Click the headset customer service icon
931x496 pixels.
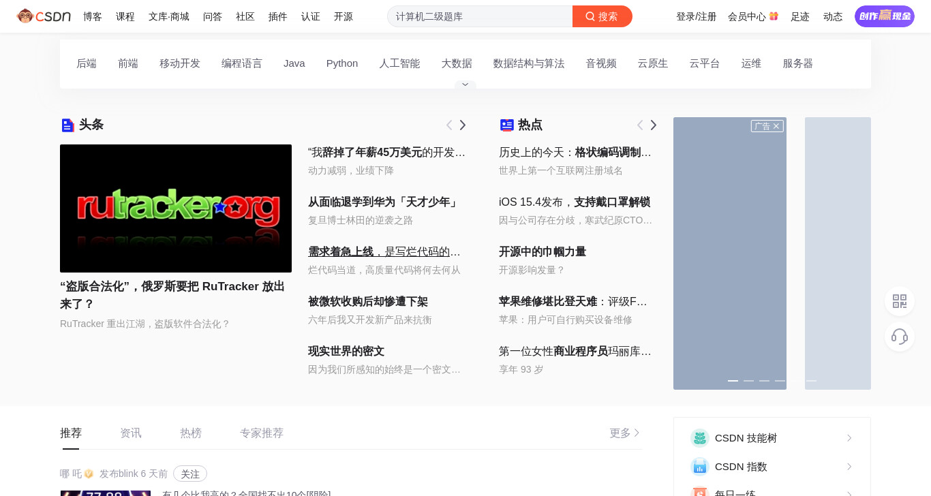[x=900, y=337]
